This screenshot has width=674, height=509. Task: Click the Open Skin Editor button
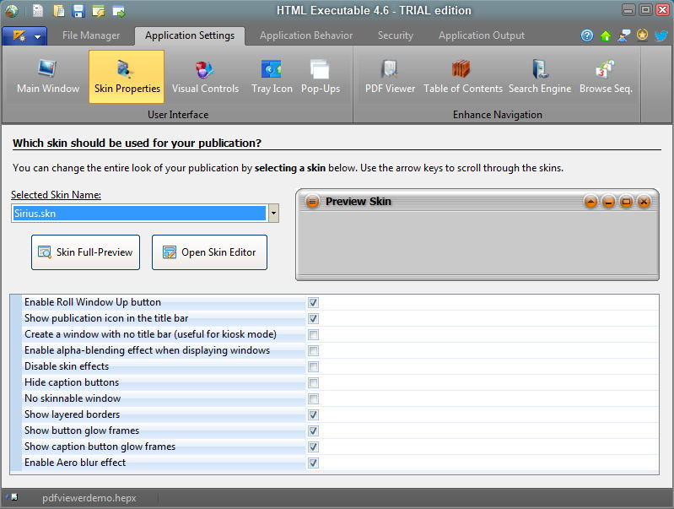click(x=209, y=252)
